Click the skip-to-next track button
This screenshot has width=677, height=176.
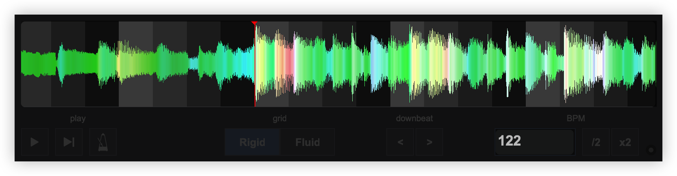pyautogui.click(x=69, y=142)
